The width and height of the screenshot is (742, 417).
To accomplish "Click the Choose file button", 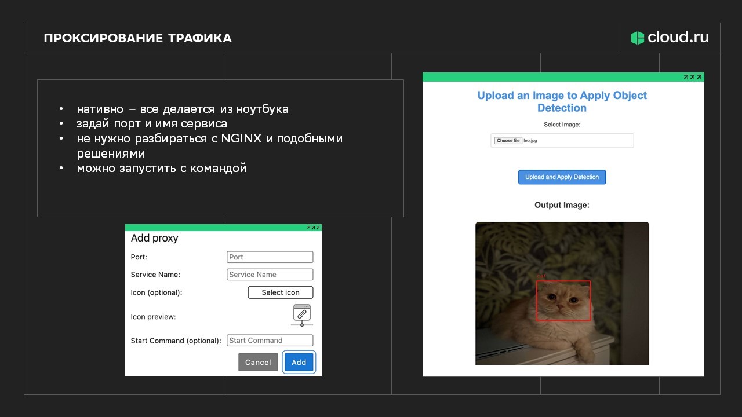I will tap(508, 140).
